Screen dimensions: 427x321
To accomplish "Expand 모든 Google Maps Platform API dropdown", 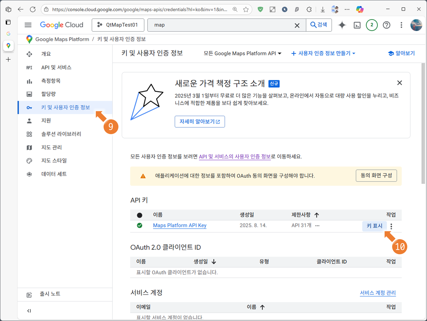I will (243, 53).
